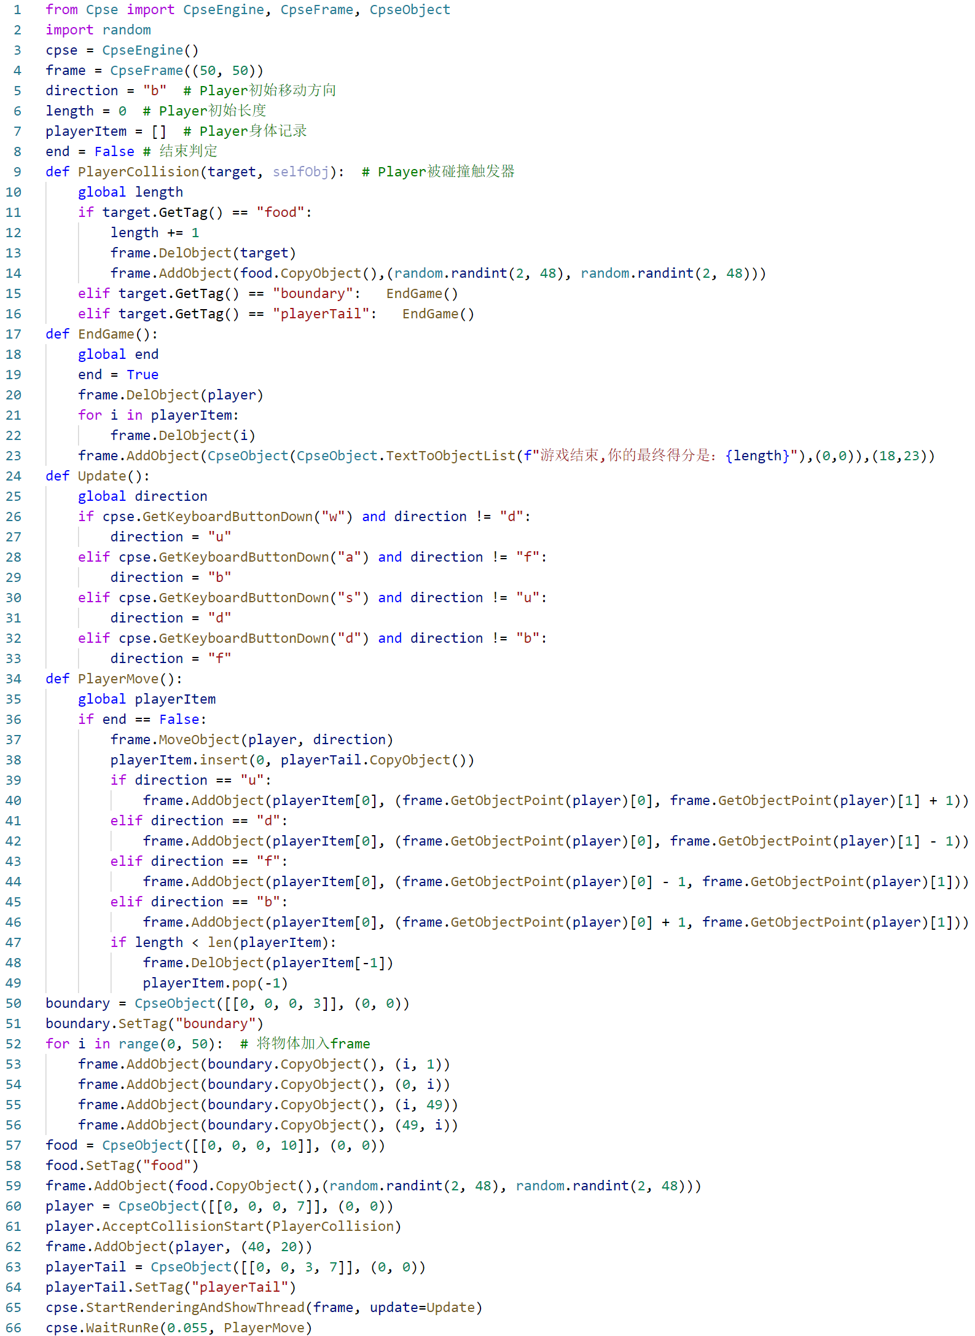This screenshot has height=1336, width=975.
Task: Click "global length" on line 10
Action: tap(130, 192)
